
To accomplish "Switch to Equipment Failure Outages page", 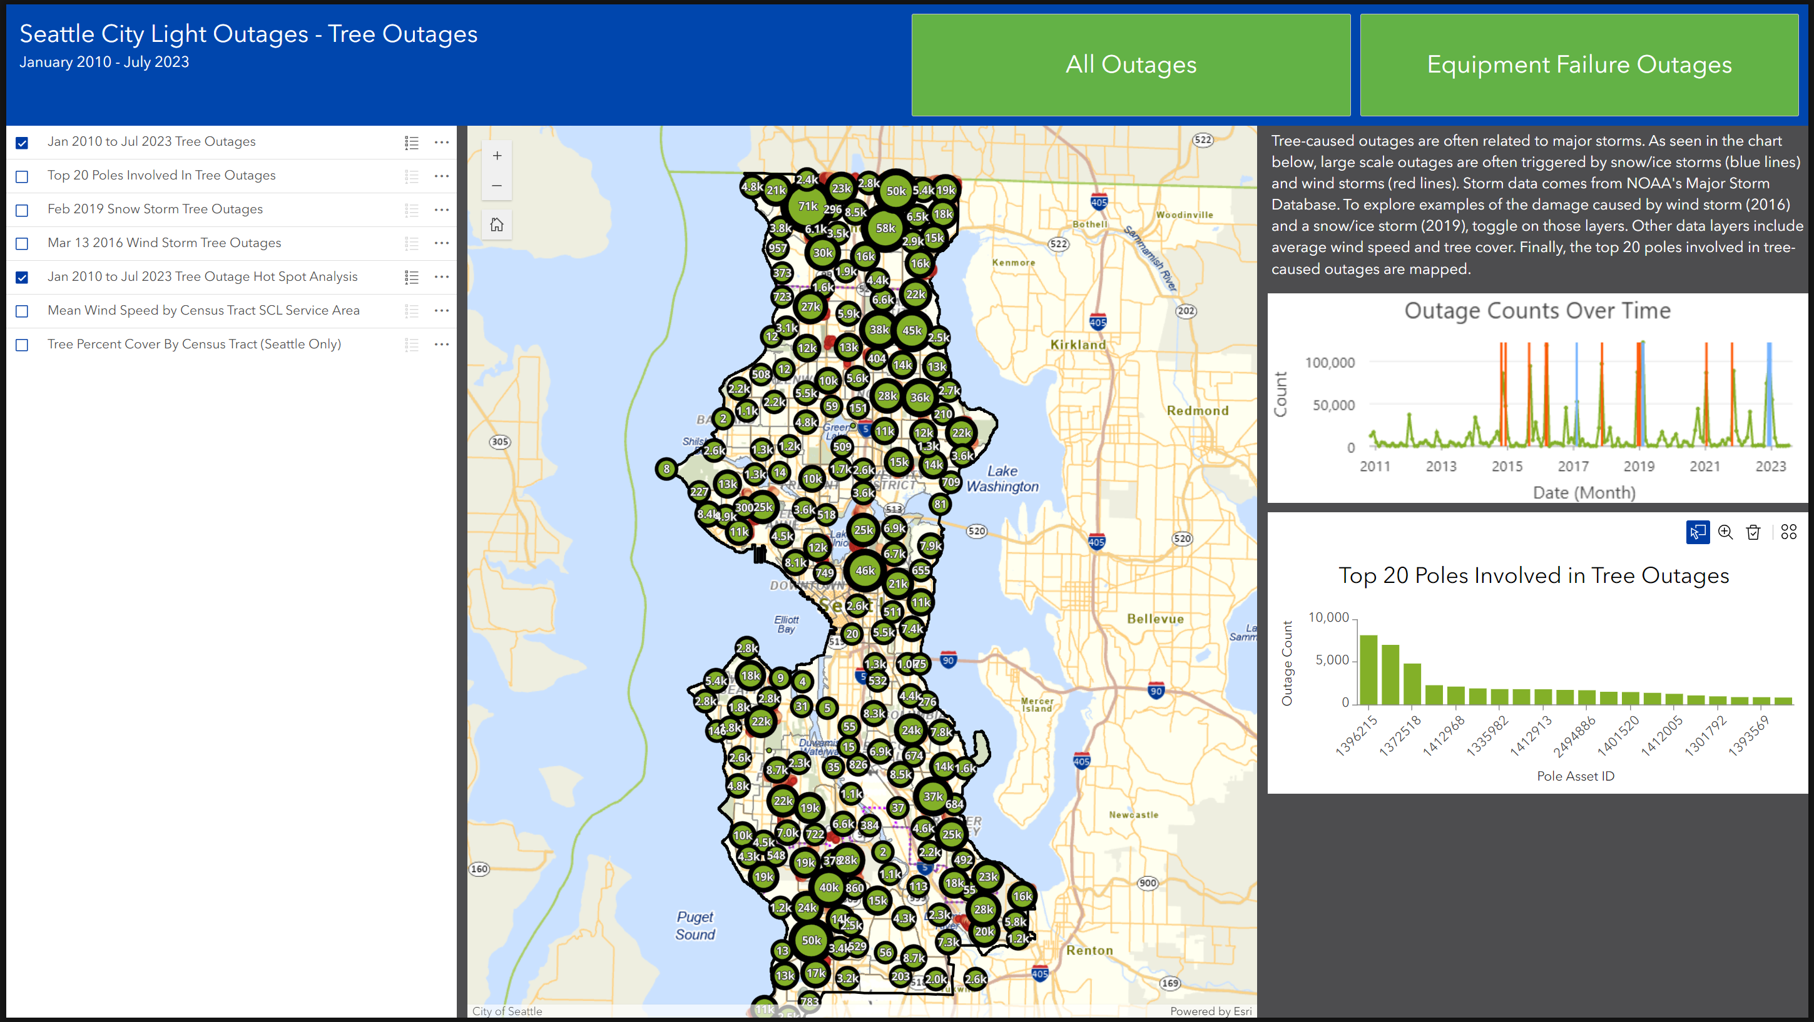I will [1579, 65].
